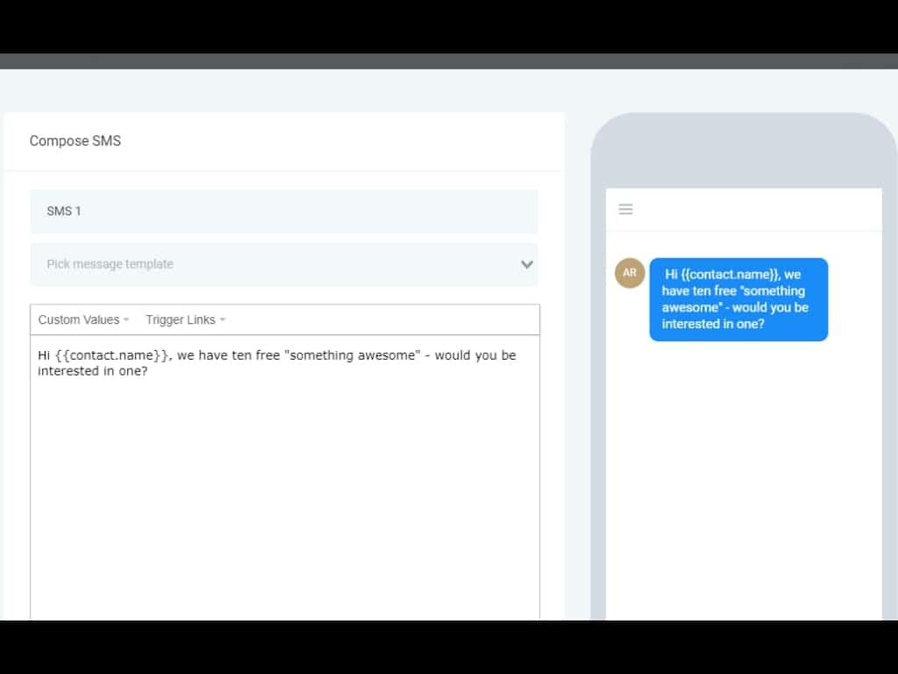Click {{contact.name}} inside the preview bubble
Image resolution: width=898 pixels, height=674 pixels.
(x=731, y=275)
